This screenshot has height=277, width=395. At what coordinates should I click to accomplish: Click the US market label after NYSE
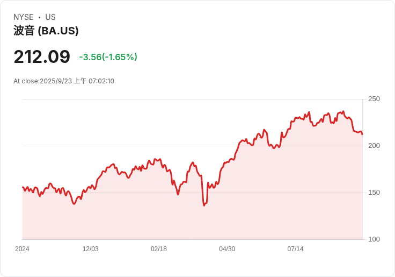[x=50, y=17]
